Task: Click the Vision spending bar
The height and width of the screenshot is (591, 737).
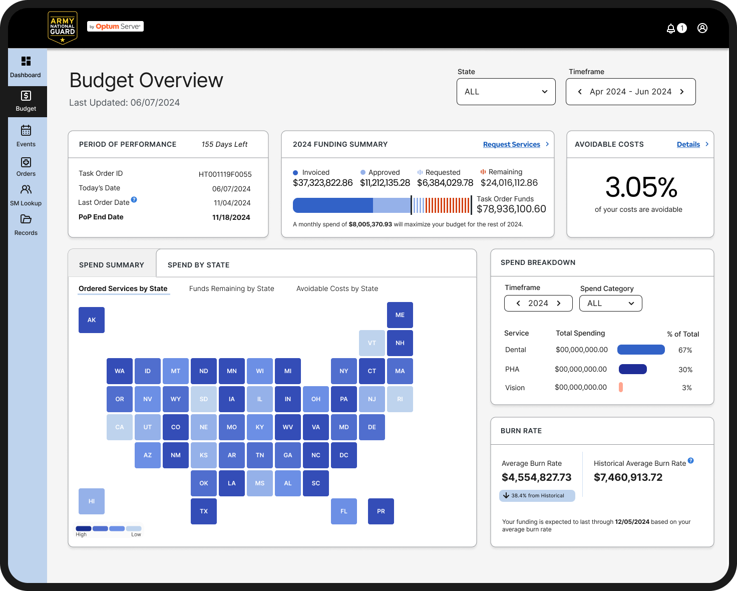Action: point(621,387)
